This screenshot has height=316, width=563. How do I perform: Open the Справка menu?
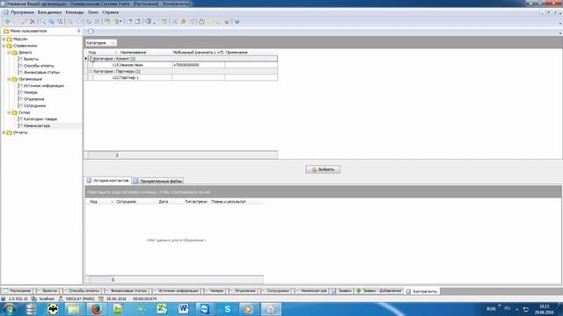(110, 12)
